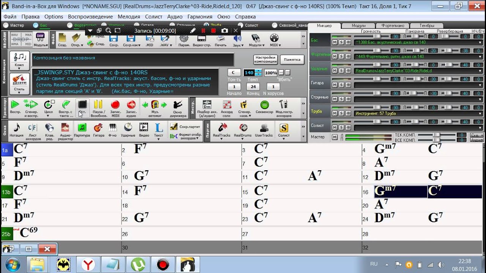The image size is (486, 273).
Task: Click the 100% tempo button
Action: pyautogui.click(x=271, y=72)
